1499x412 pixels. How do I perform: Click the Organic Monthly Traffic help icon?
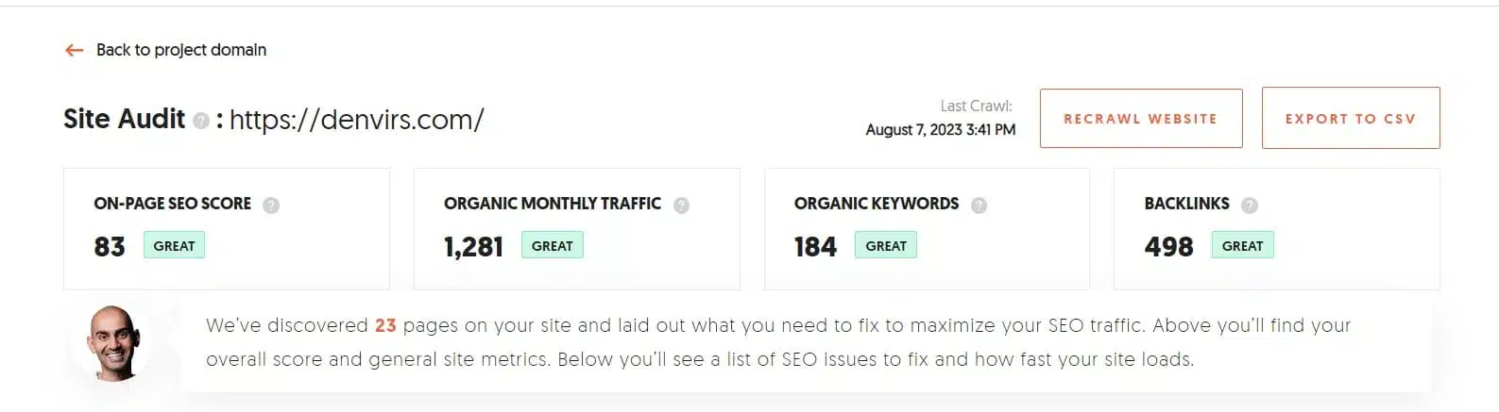click(x=681, y=205)
